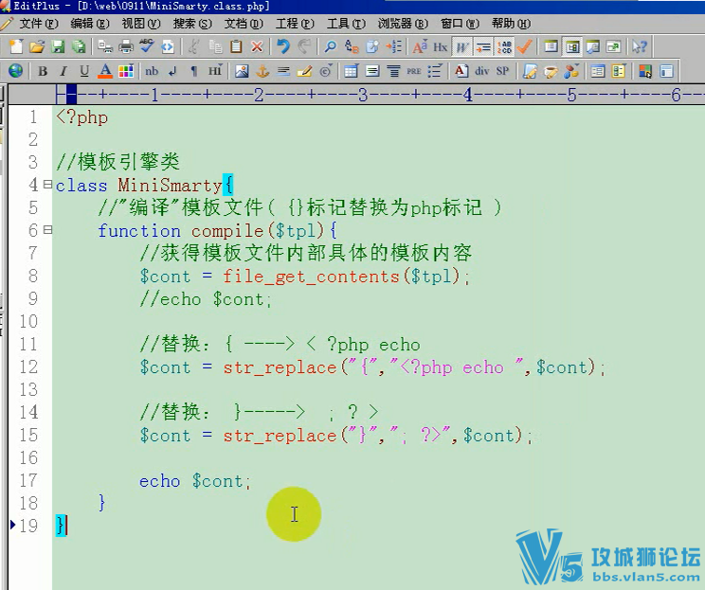The image size is (705, 590).
Task: Insert image using the picture icon
Action: click(x=242, y=71)
